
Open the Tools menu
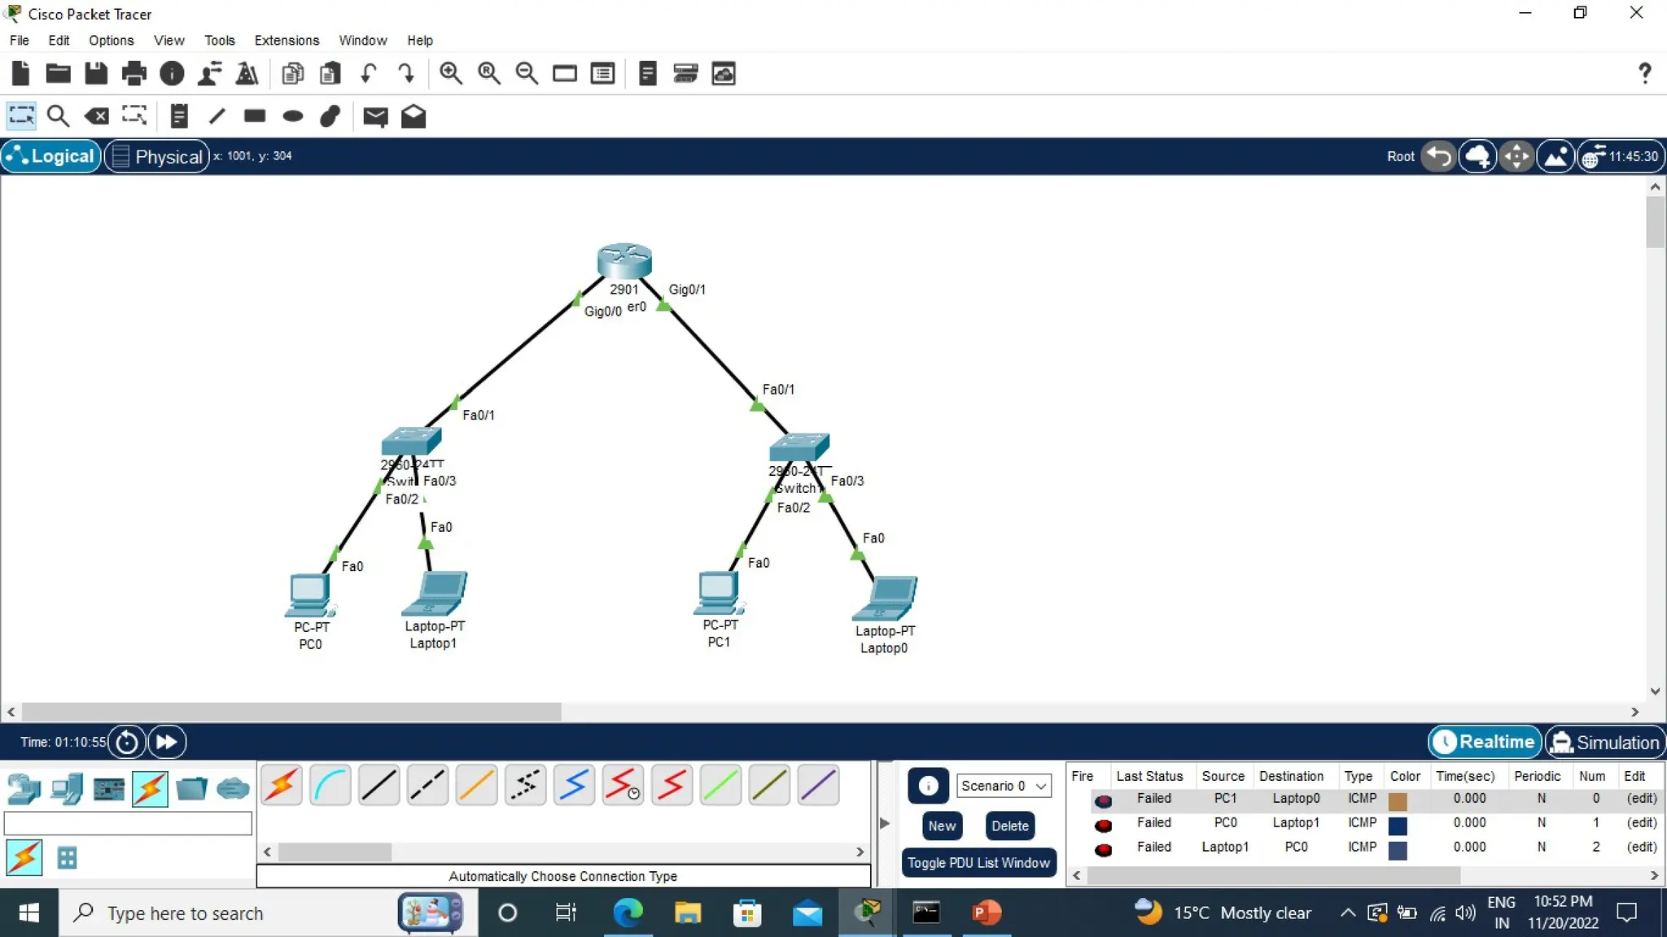[x=219, y=40]
